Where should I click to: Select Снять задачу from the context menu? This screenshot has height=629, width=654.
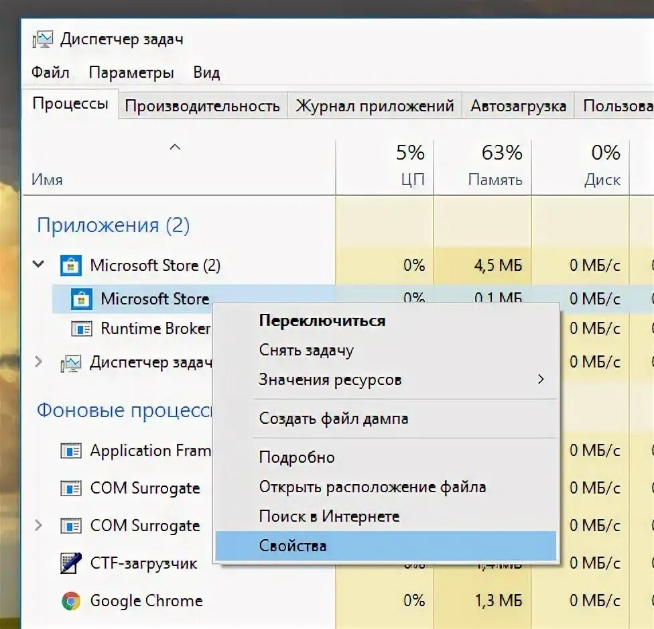click(x=306, y=350)
